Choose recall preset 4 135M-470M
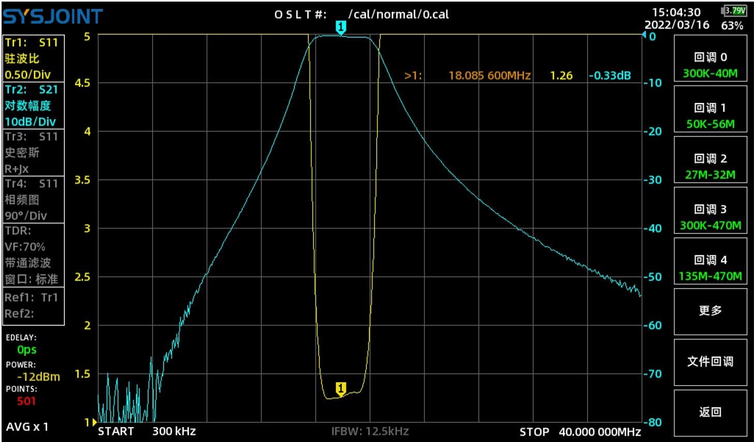The image size is (754, 442). tap(709, 268)
